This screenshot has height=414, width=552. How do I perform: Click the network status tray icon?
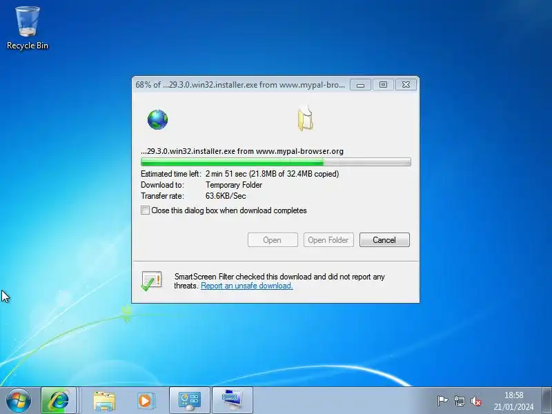[x=459, y=401]
